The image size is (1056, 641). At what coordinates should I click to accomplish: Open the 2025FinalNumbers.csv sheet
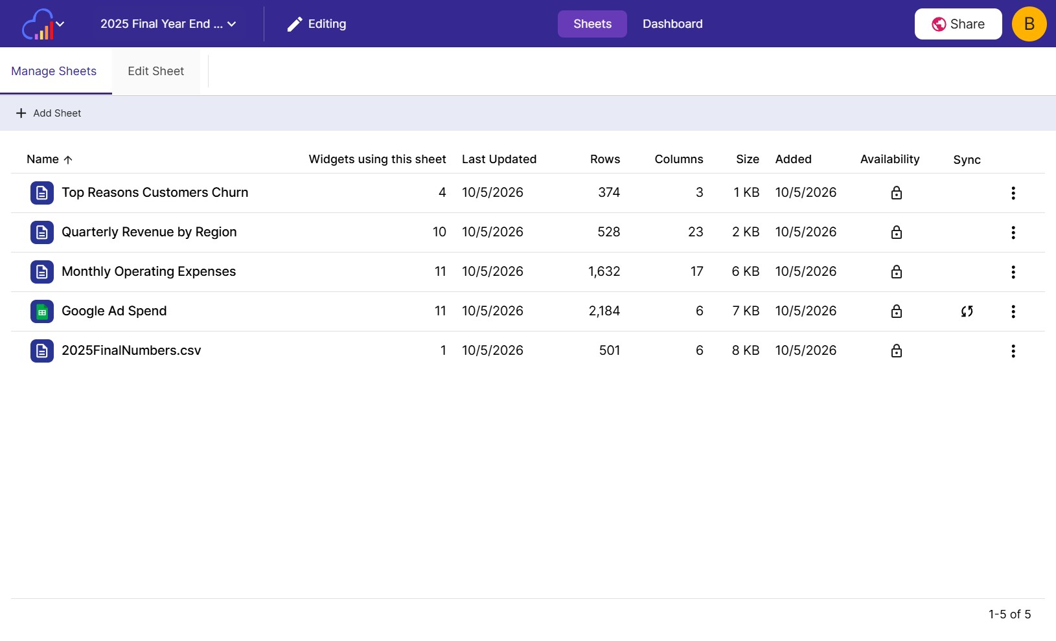(131, 350)
